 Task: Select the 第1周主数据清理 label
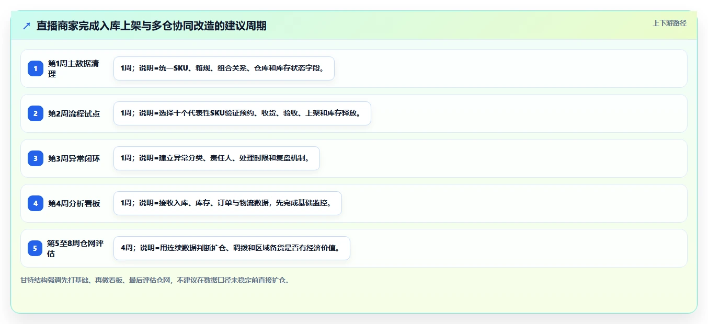point(73,68)
